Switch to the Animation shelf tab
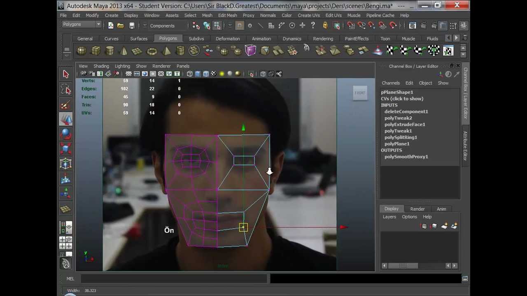527x296 pixels. pyautogui.click(x=261, y=39)
